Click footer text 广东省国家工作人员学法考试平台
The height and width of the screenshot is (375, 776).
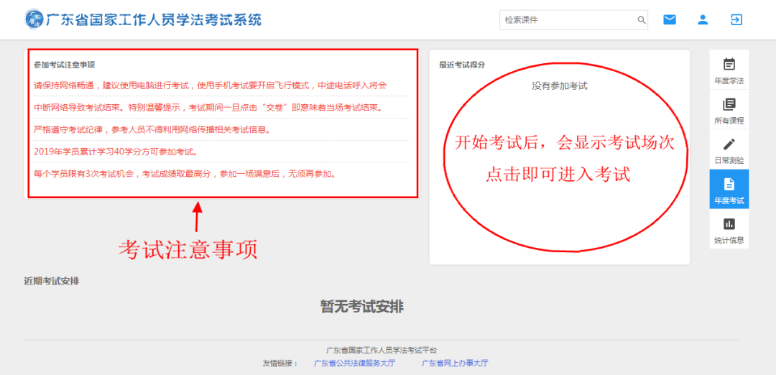point(381,350)
